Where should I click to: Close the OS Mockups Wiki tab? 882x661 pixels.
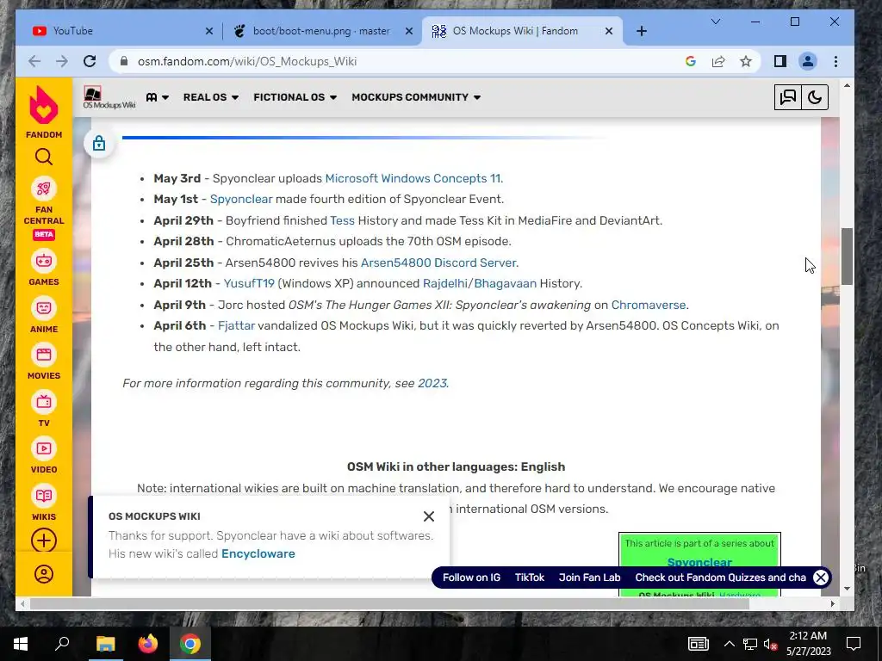[609, 31]
